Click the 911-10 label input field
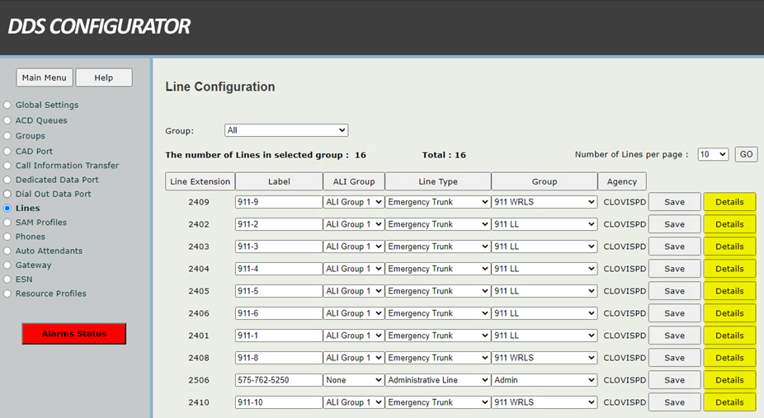 click(279, 402)
